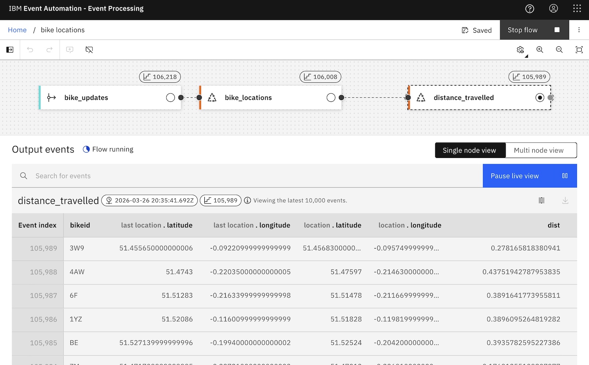Click the hide comments icon
589x365 pixels.
click(89, 50)
